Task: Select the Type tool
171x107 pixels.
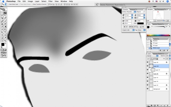Action: click(5, 32)
